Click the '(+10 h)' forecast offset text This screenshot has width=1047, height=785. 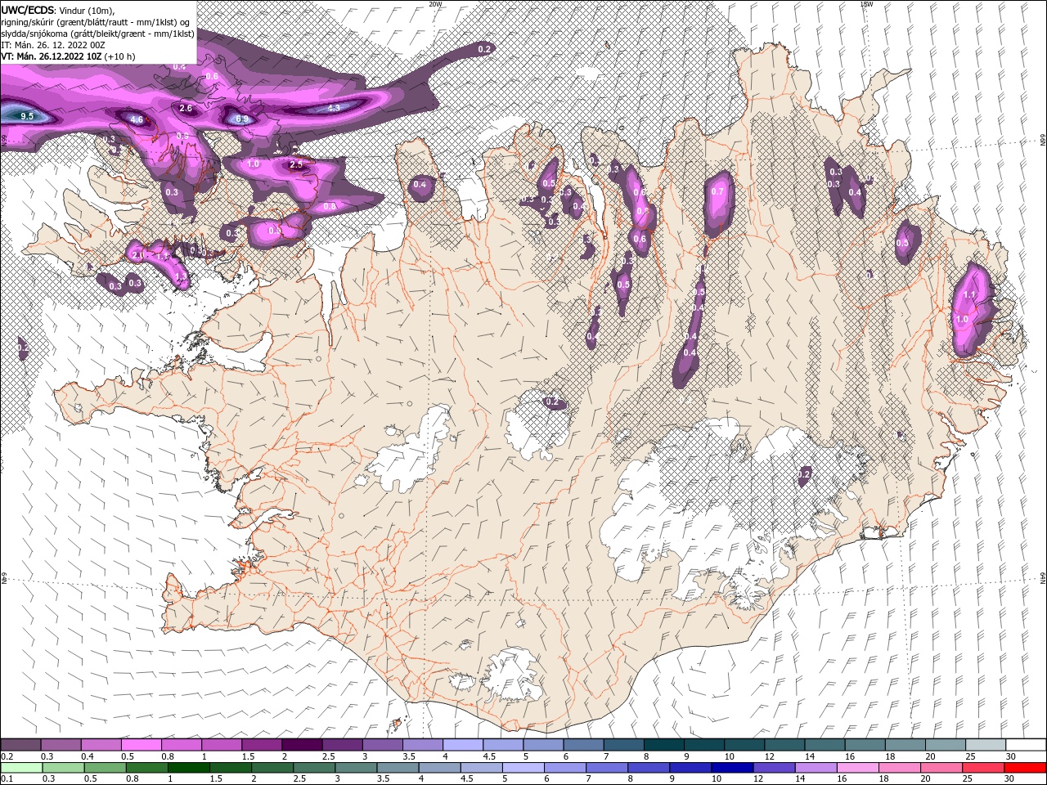(x=119, y=56)
